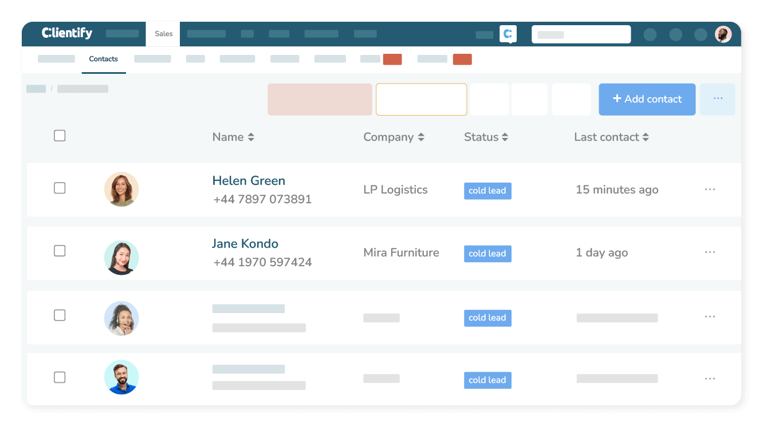Click Helen Green's profile picture
The image size is (763, 427).
pyautogui.click(x=121, y=189)
